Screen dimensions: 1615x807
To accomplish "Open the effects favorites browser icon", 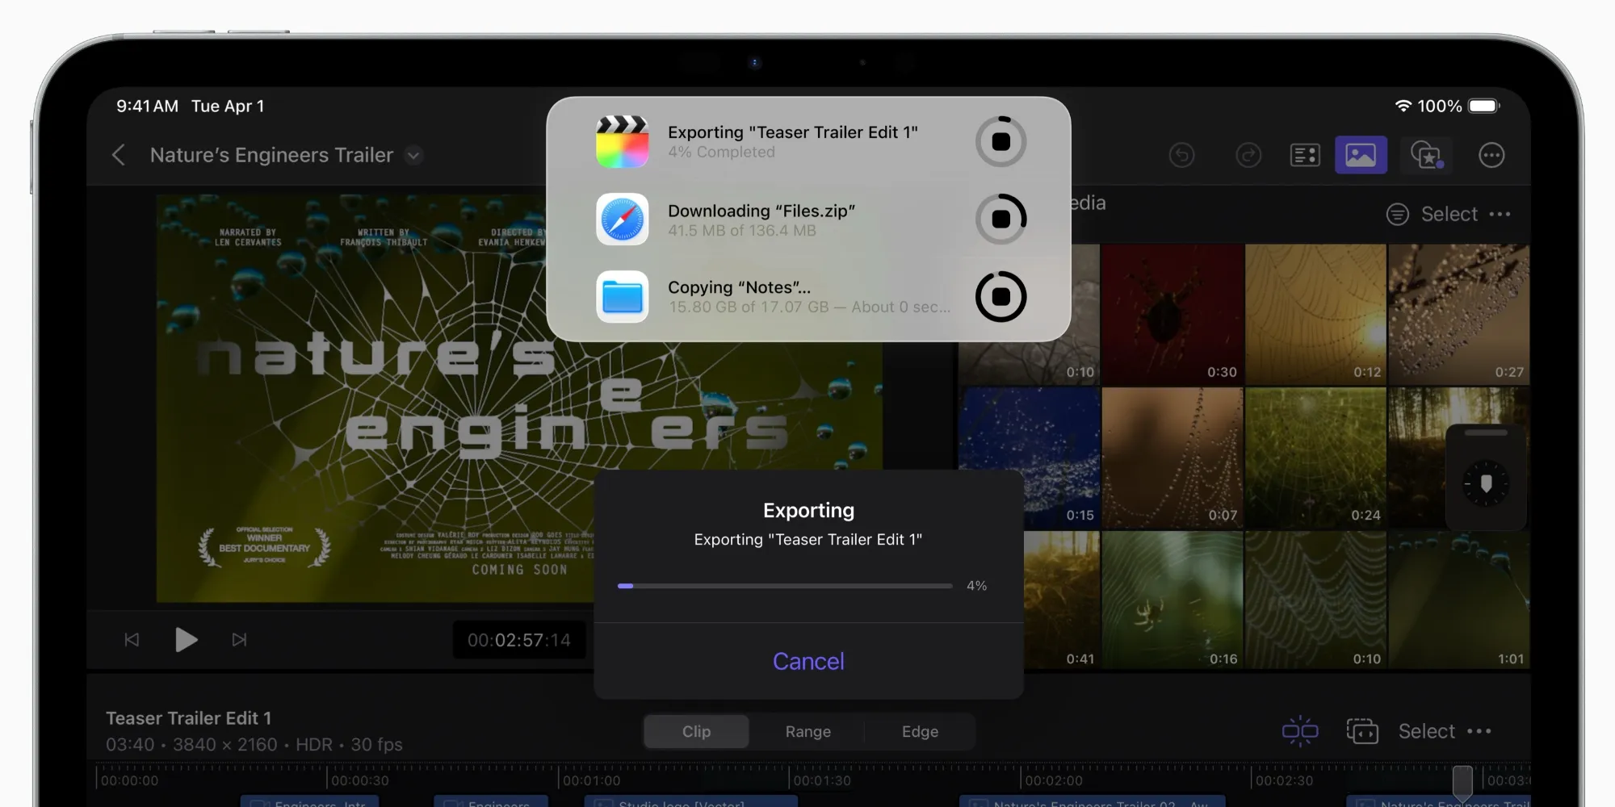I will coord(1426,155).
